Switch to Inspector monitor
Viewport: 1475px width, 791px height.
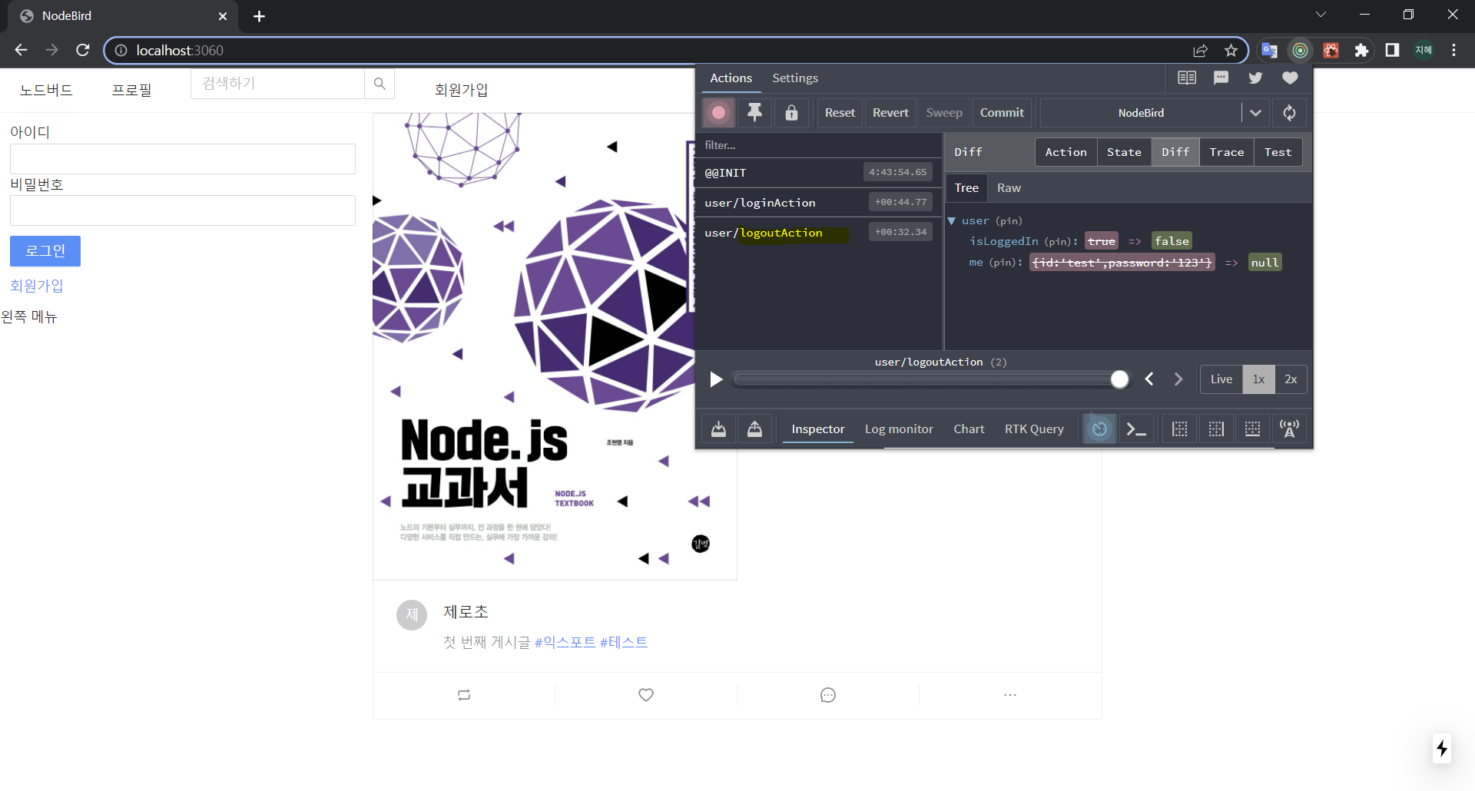click(818, 429)
